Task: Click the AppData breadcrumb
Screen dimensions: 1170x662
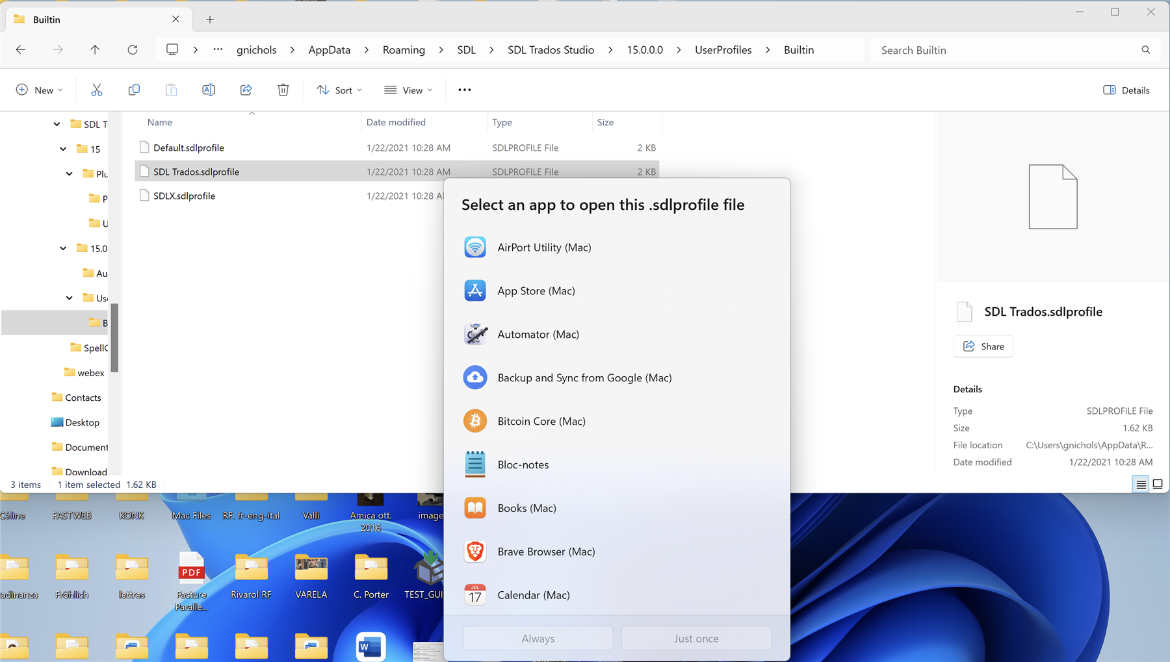Action: pyautogui.click(x=330, y=50)
